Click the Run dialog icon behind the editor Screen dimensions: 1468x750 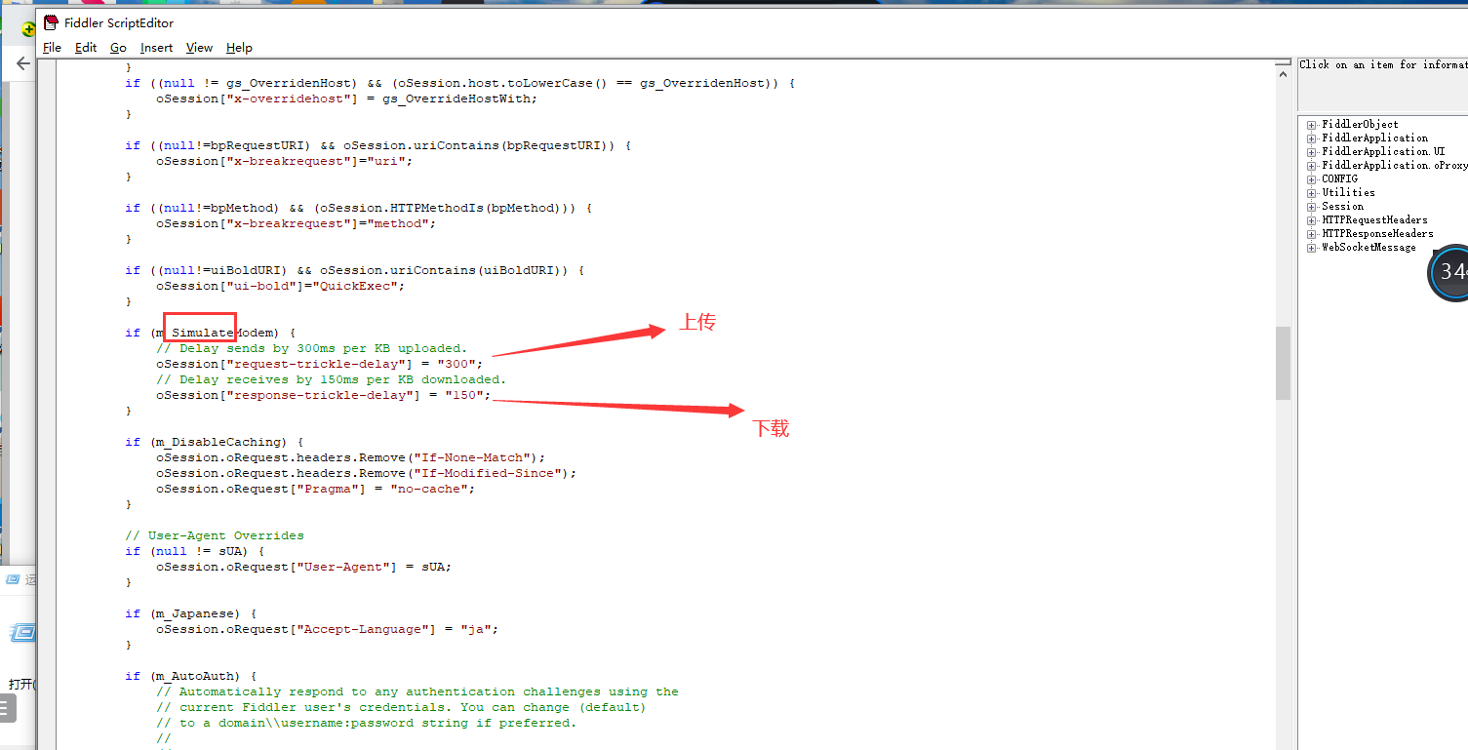[x=21, y=634]
